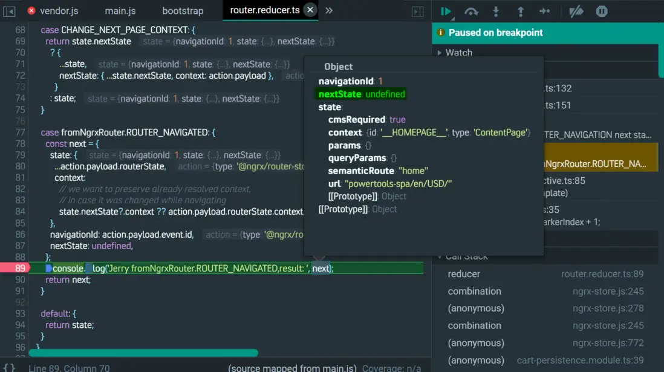Viewport: 664px width, 372px height.
Task: Toggle Deactivate breakpoints
Action: point(576,11)
